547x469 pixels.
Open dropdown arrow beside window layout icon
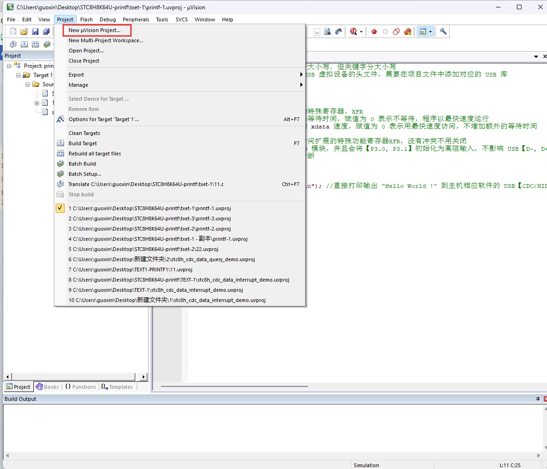click(x=431, y=32)
